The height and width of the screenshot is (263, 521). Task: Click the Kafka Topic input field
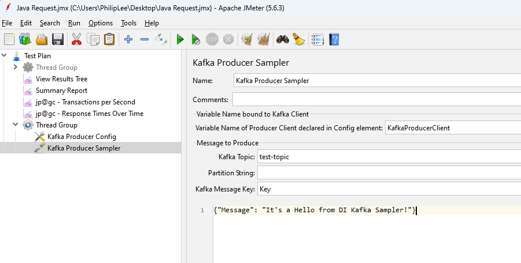387,157
